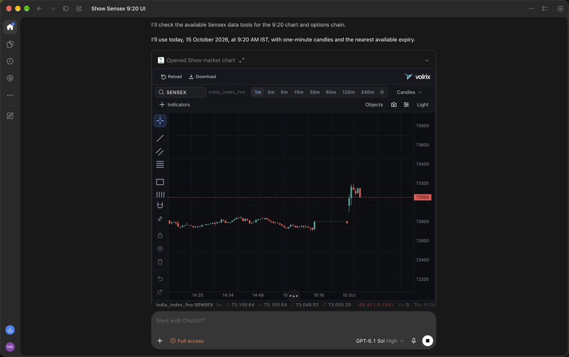The height and width of the screenshot is (357, 569).
Task: Click the 73055 current price label
Action: coord(422,197)
